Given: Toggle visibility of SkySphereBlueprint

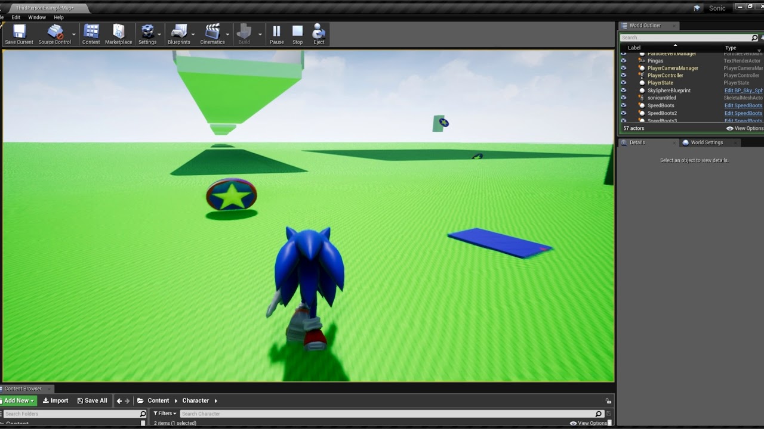Looking at the screenshot, I should [623, 91].
